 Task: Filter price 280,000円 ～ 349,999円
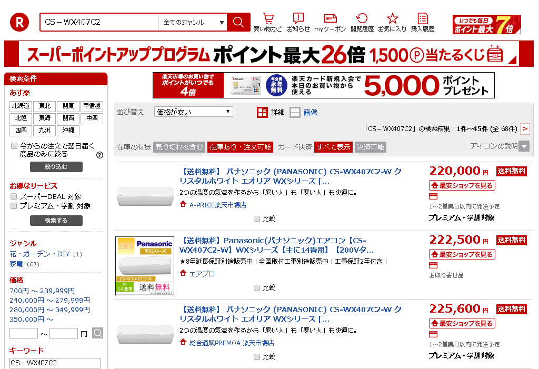[x=50, y=310]
